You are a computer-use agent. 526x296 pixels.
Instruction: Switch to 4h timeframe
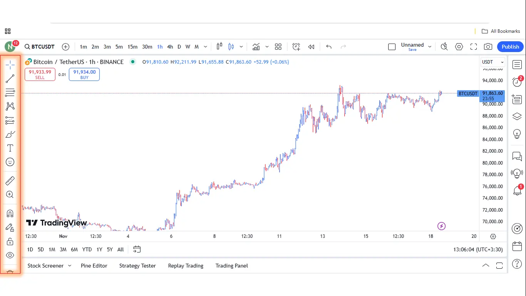pyautogui.click(x=170, y=47)
